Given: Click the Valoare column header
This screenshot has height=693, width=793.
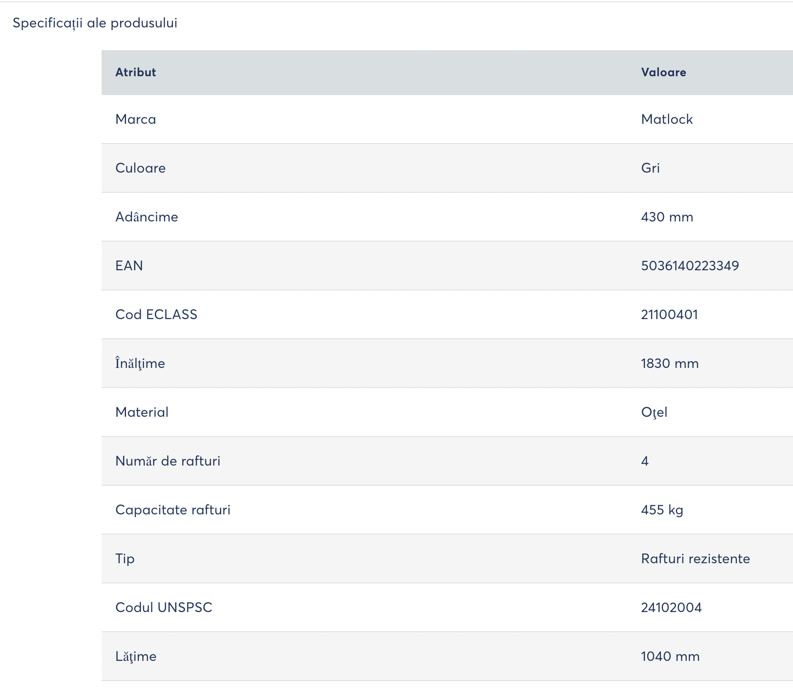Looking at the screenshot, I should (664, 72).
